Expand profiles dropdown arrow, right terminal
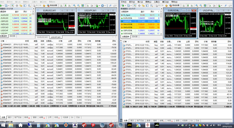The height and width of the screenshot is (128, 234). point(131,6)
